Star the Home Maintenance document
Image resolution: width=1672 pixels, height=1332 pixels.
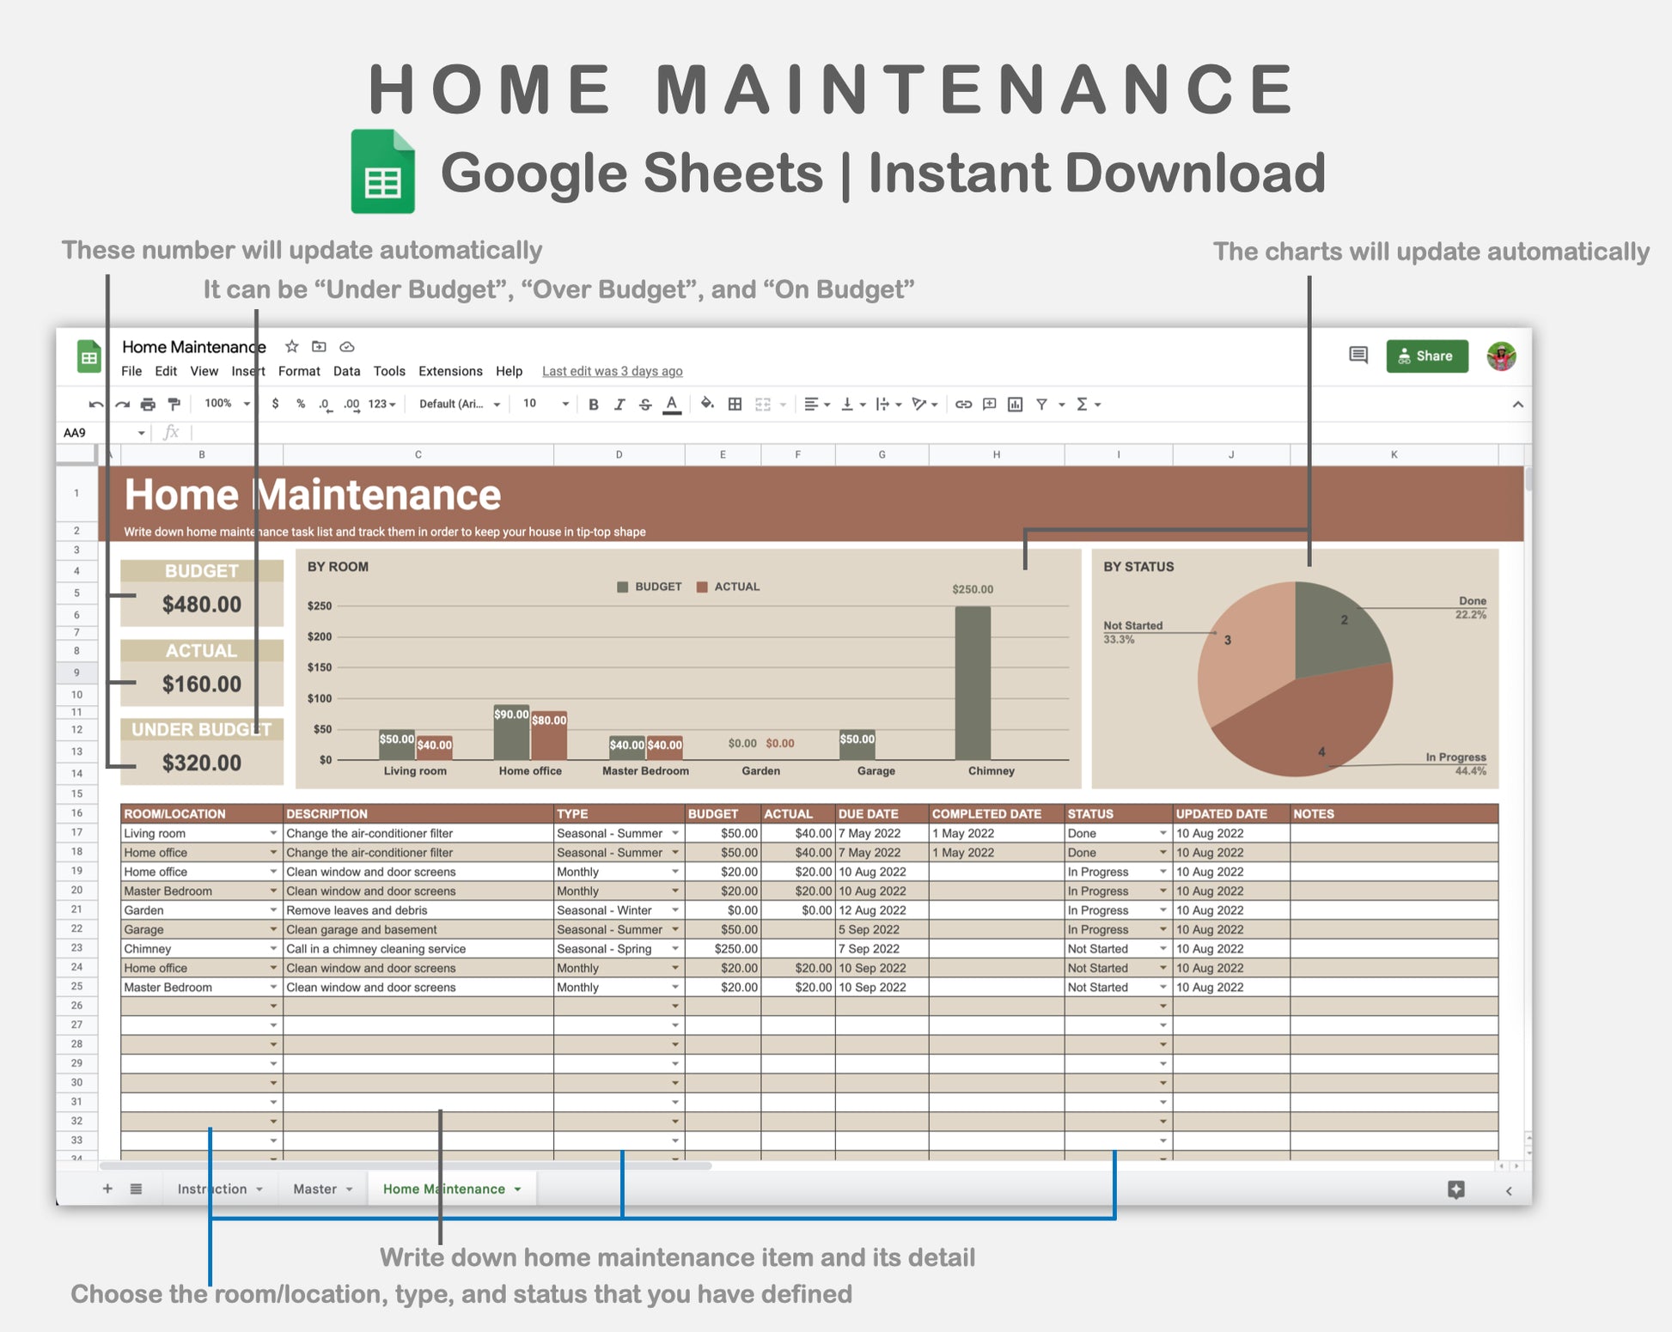tap(292, 347)
